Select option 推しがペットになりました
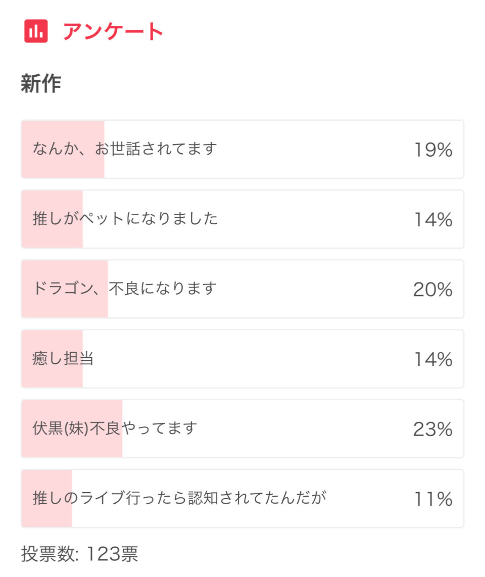The height and width of the screenshot is (577, 485). [243, 219]
